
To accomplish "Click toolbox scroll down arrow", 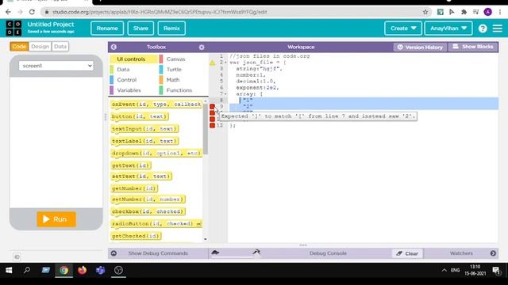I will pyautogui.click(x=206, y=239).
